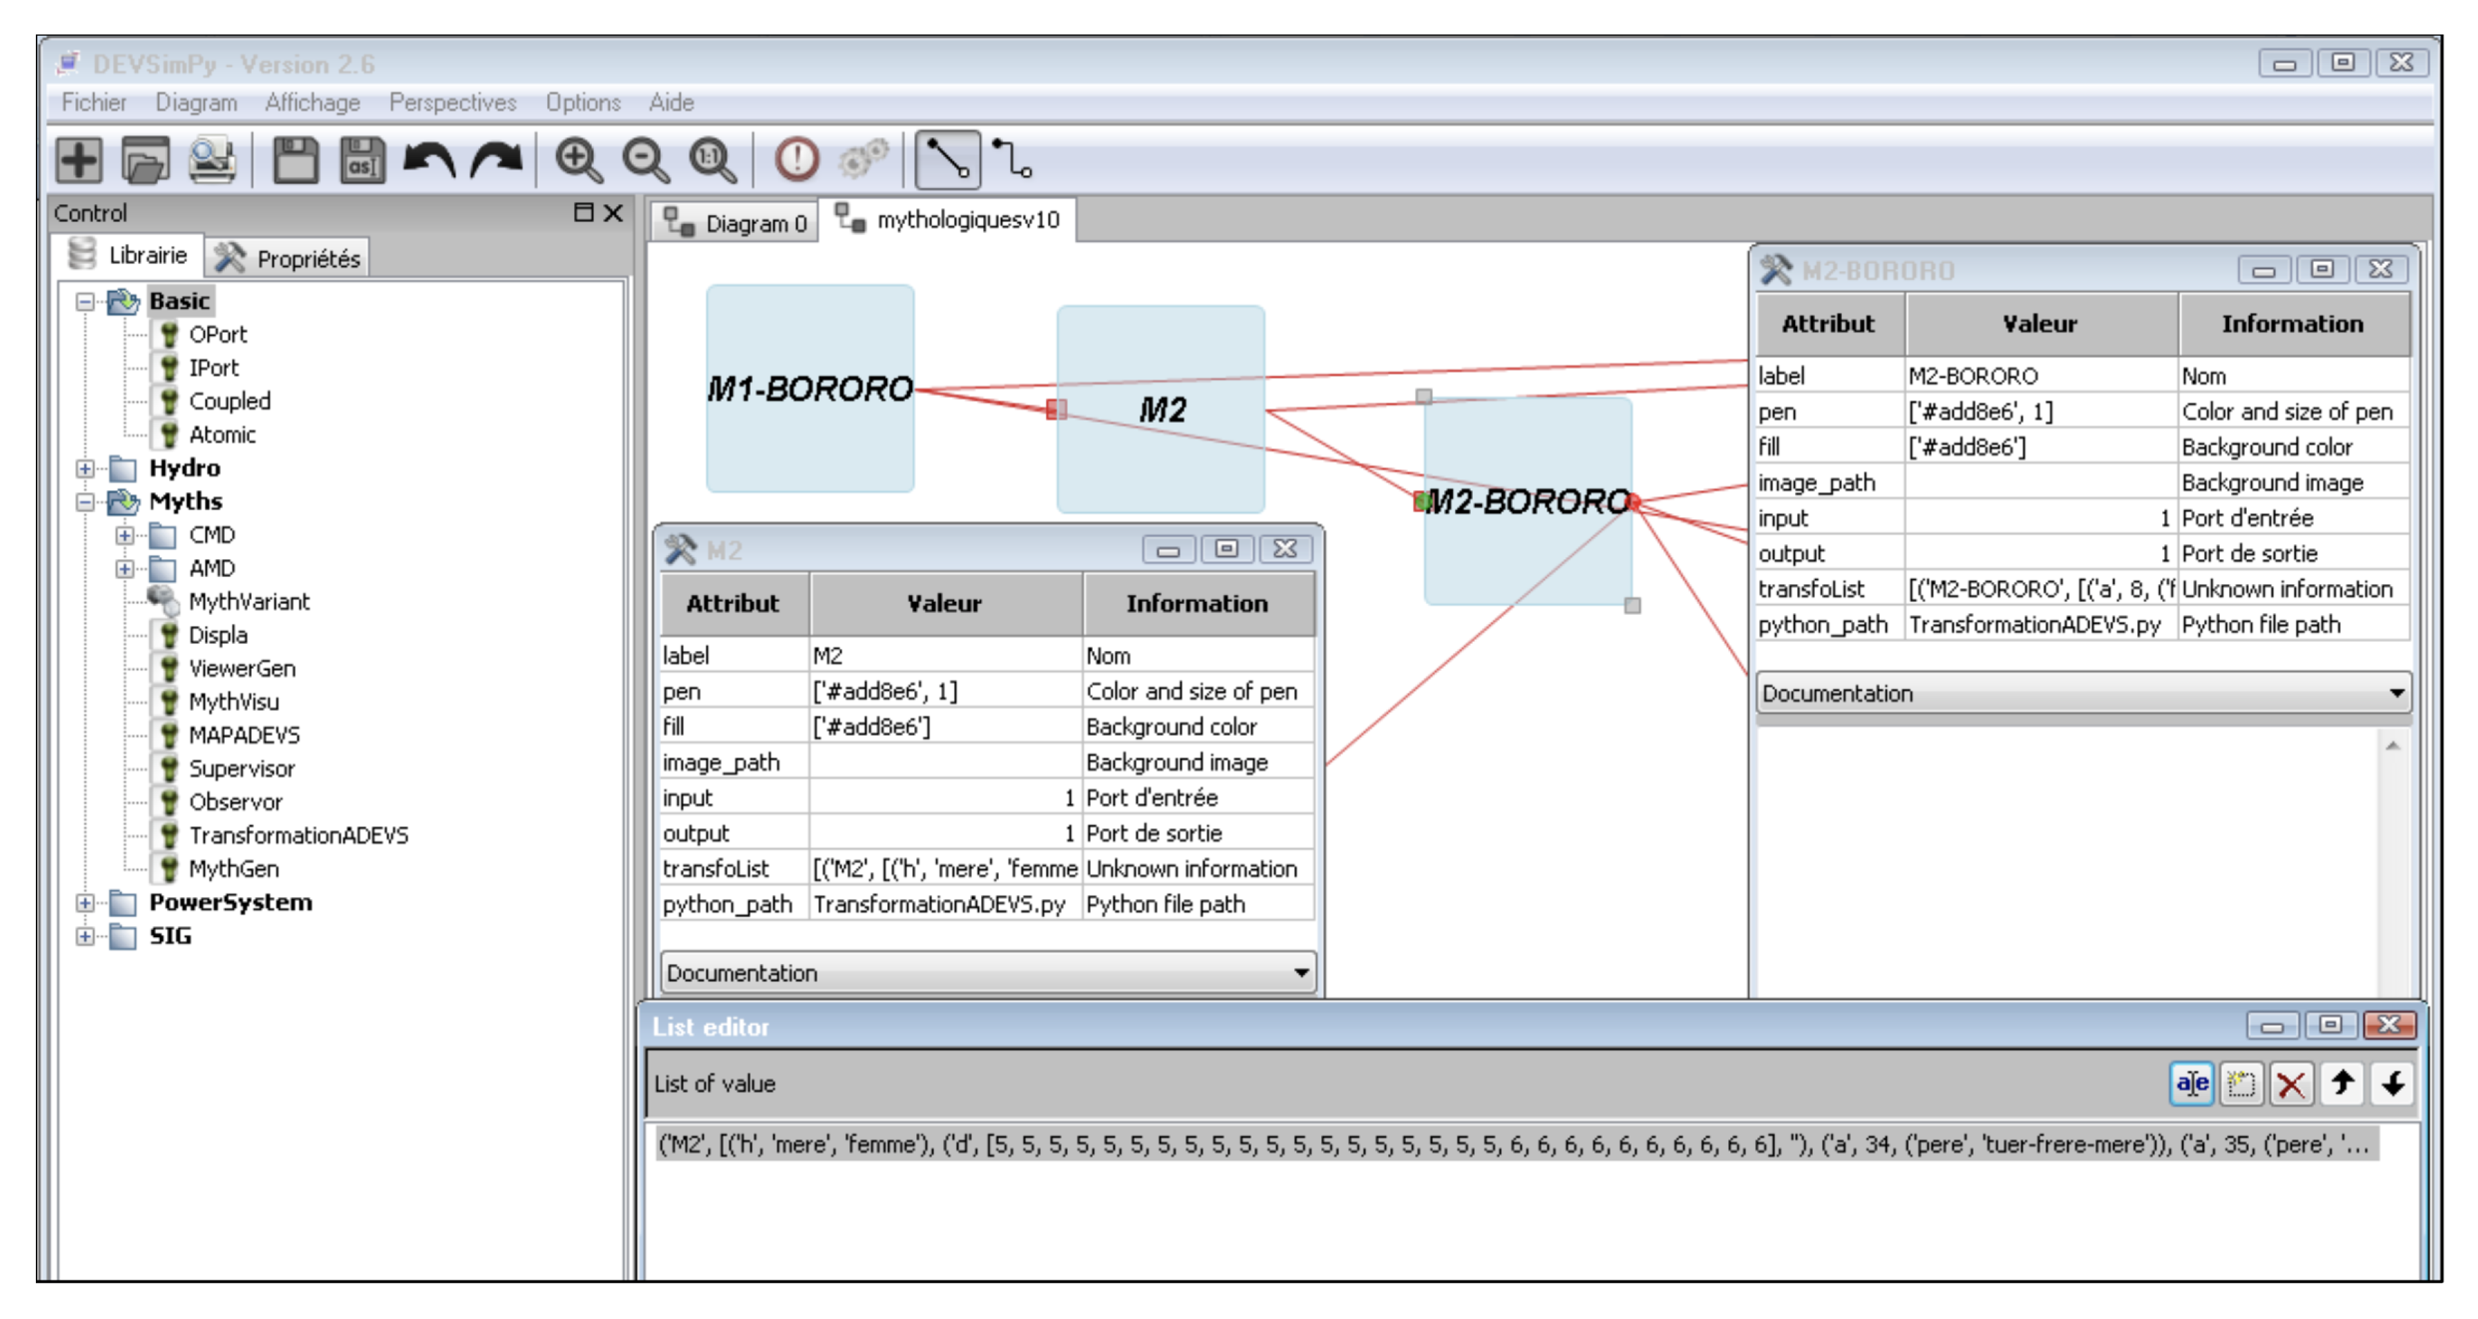The width and height of the screenshot is (2478, 1319).
Task: Open the Perspectives menu
Action: (x=452, y=102)
